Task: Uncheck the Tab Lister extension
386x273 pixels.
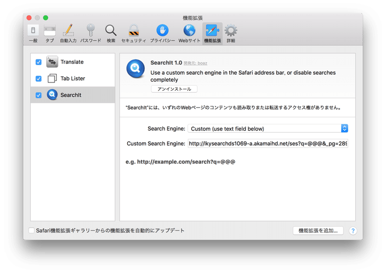Action: (x=39, y=79)
